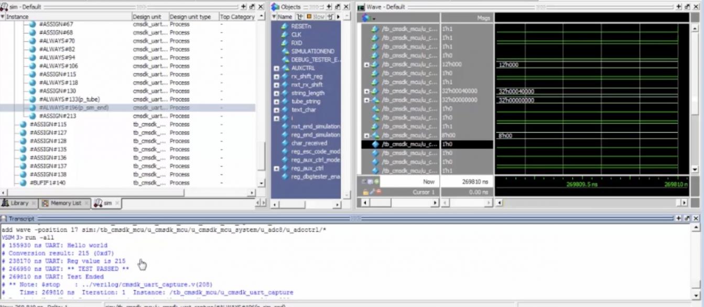Select the #ASSIGN#213 process icon
The height and width of the screenshot is (307, 704).
33,116
